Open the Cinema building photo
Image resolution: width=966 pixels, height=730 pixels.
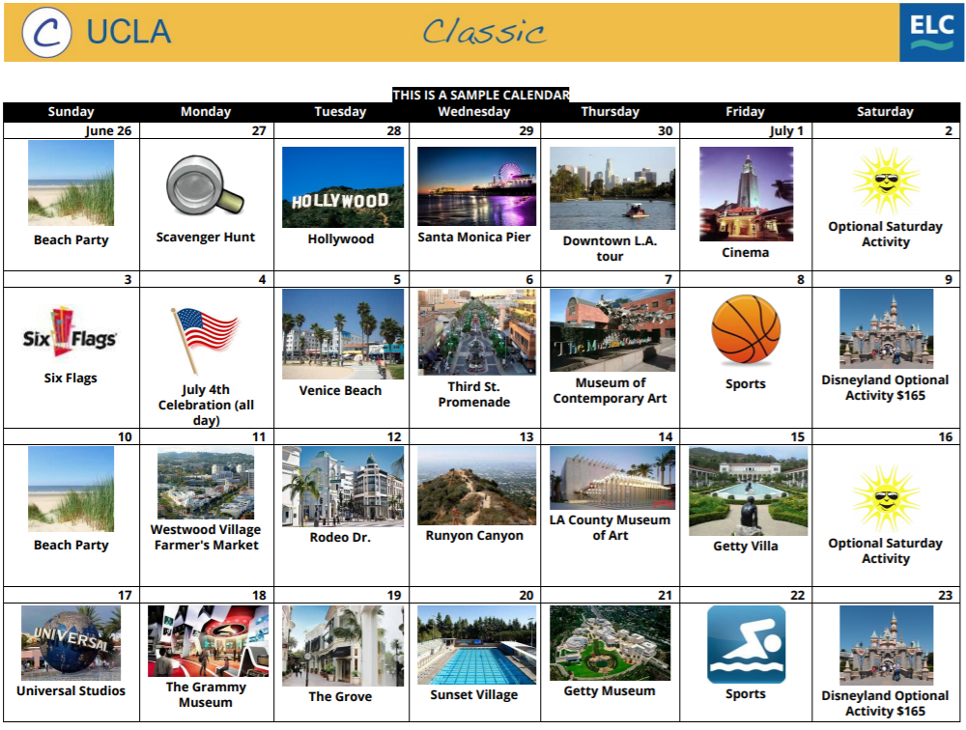(x=746, y=193)
